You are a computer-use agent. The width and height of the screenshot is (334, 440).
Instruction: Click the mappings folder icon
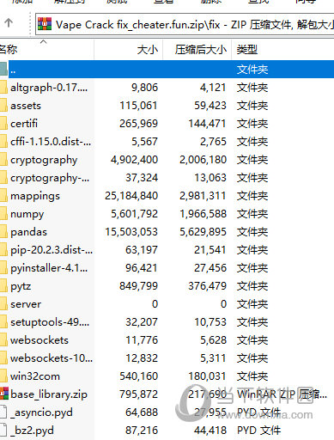point(3,196)
